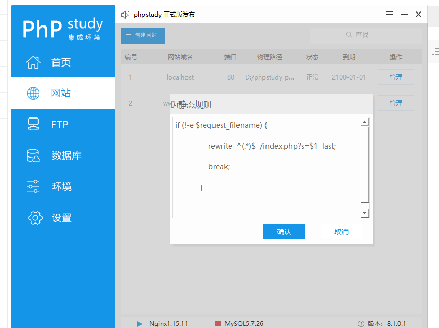Click the D:/phpstudy_p... path cell
Viewport: 439px width, 328px height.
pos(270,77)
